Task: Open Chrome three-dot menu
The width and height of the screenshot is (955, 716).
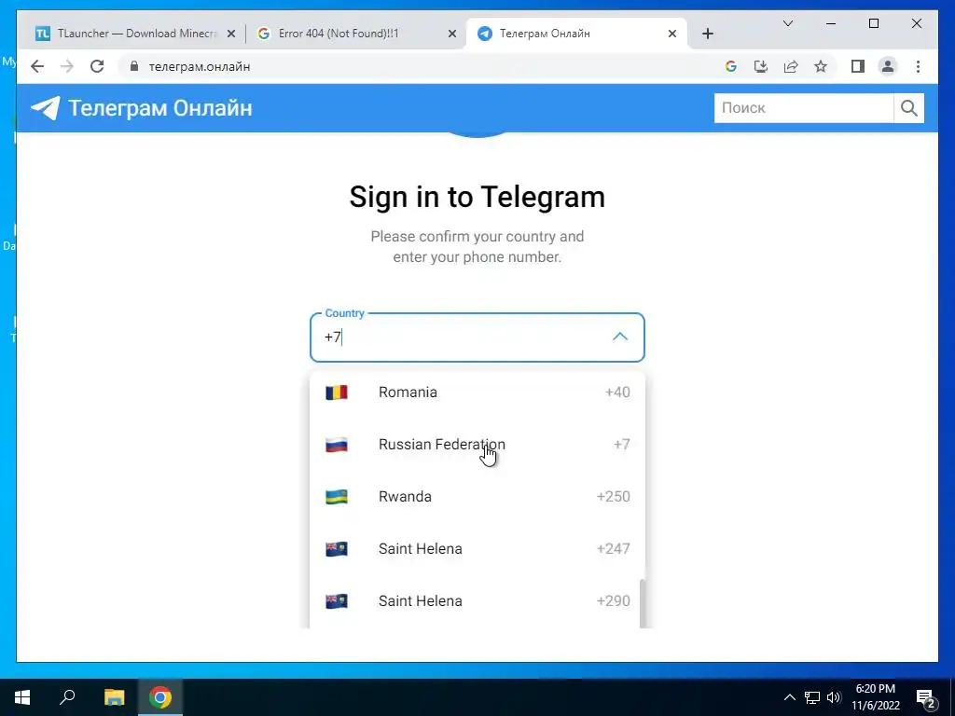Action: [x=918, y=66]
